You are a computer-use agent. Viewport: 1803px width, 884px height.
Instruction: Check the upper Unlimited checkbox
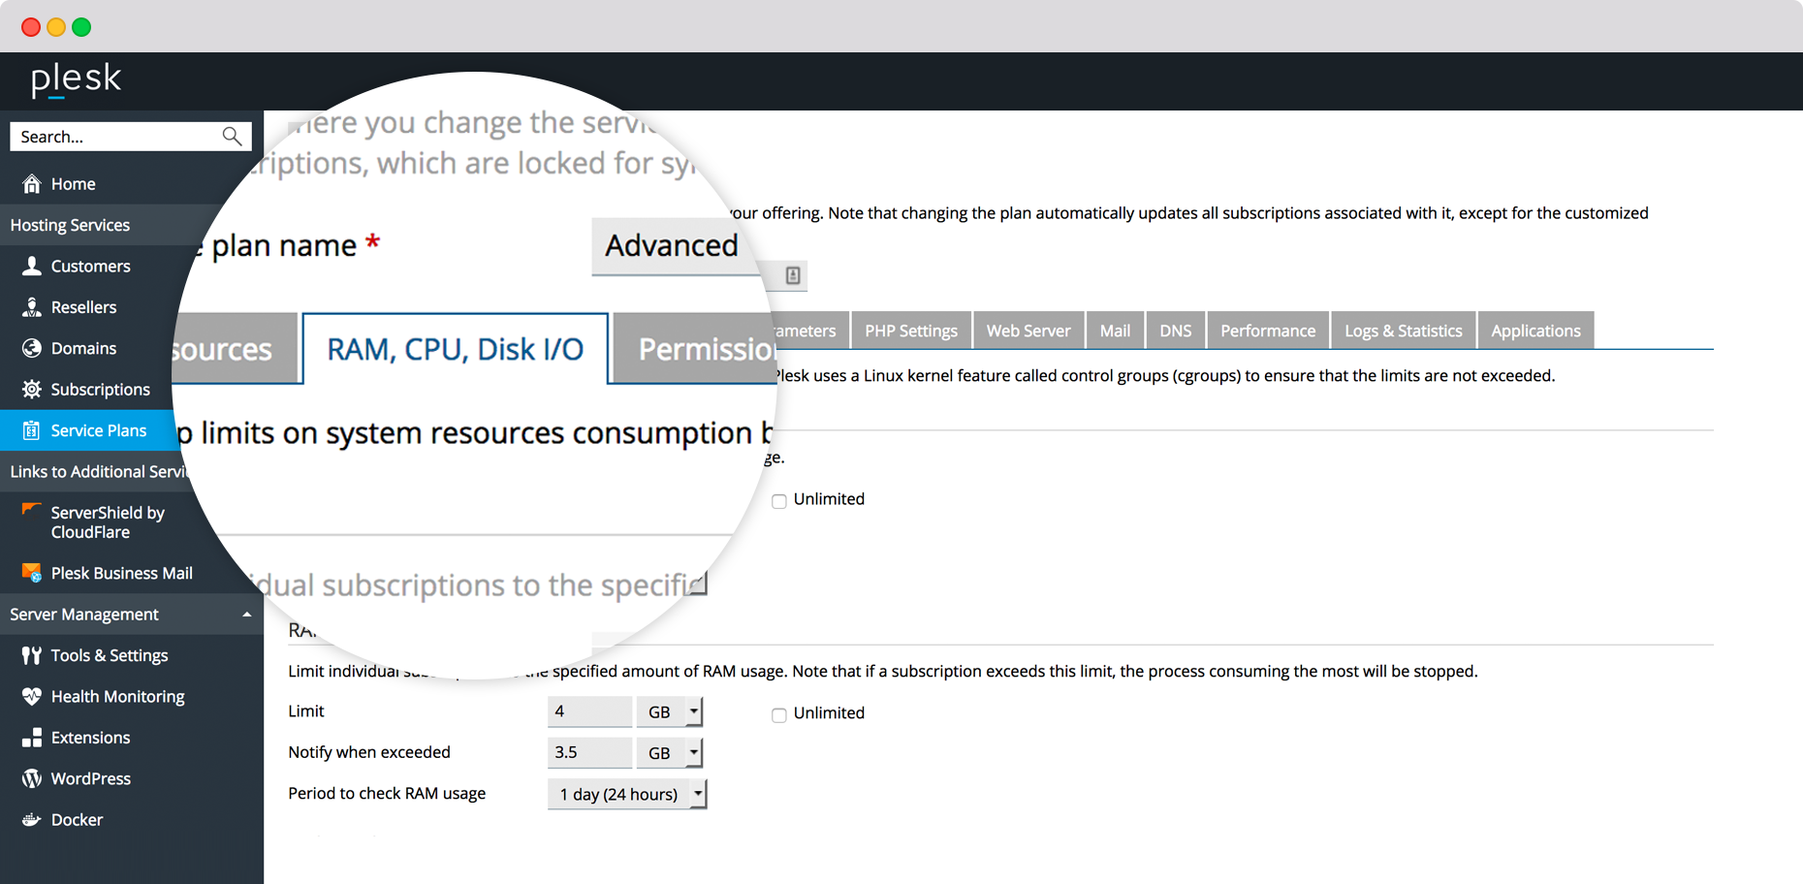pos(778,501)
